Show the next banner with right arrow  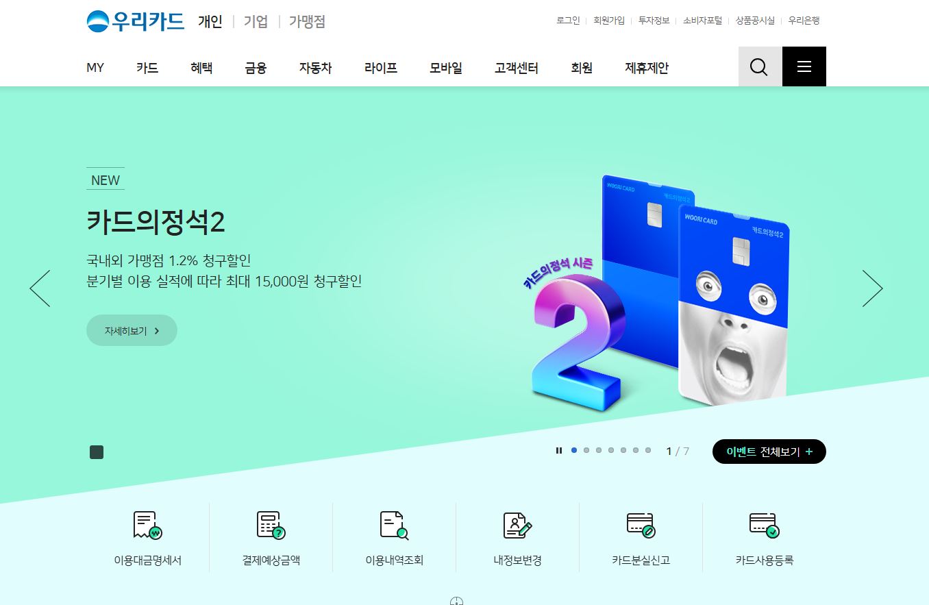pyautogui.click(x=872, y=288)
